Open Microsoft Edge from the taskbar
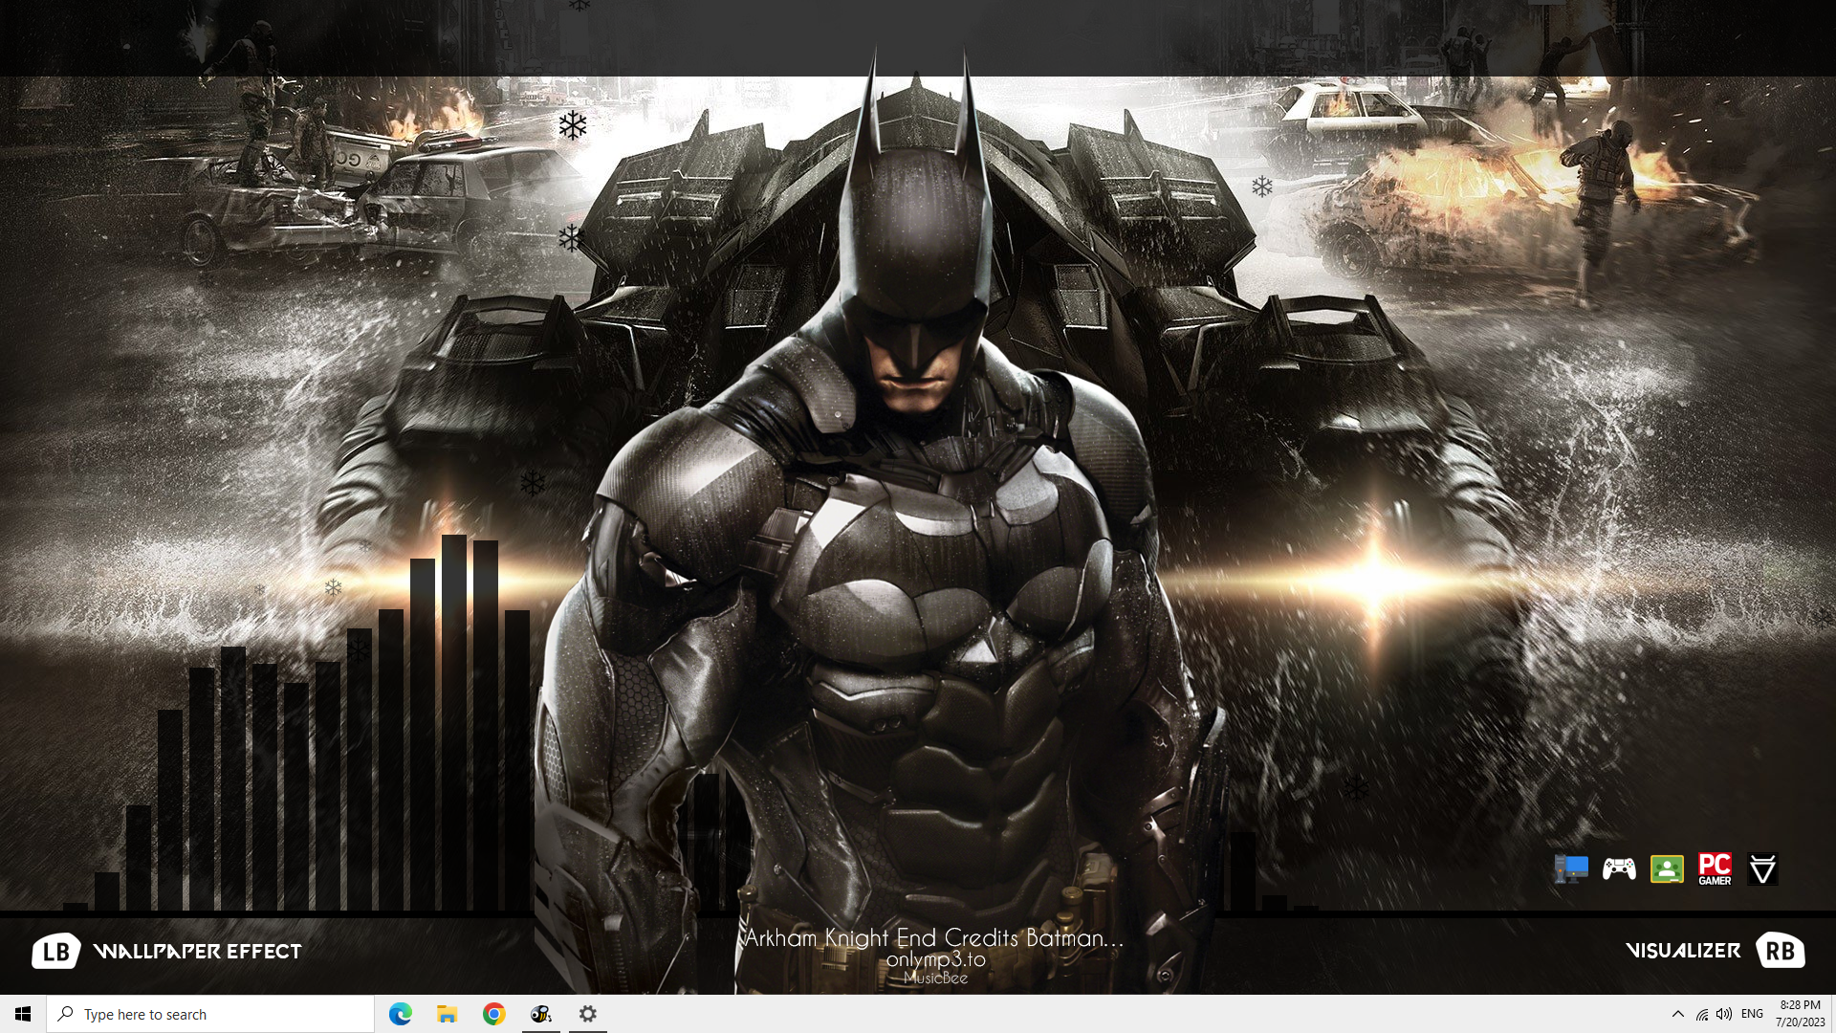Image resolution: width=1836 pixels, height=1033 pixels. 401,1014
